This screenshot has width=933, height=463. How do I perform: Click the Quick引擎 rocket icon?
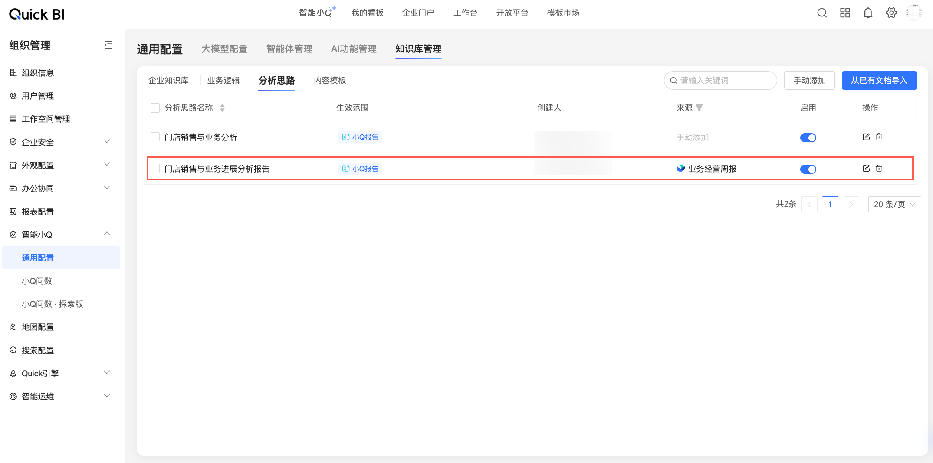[13, 373]
